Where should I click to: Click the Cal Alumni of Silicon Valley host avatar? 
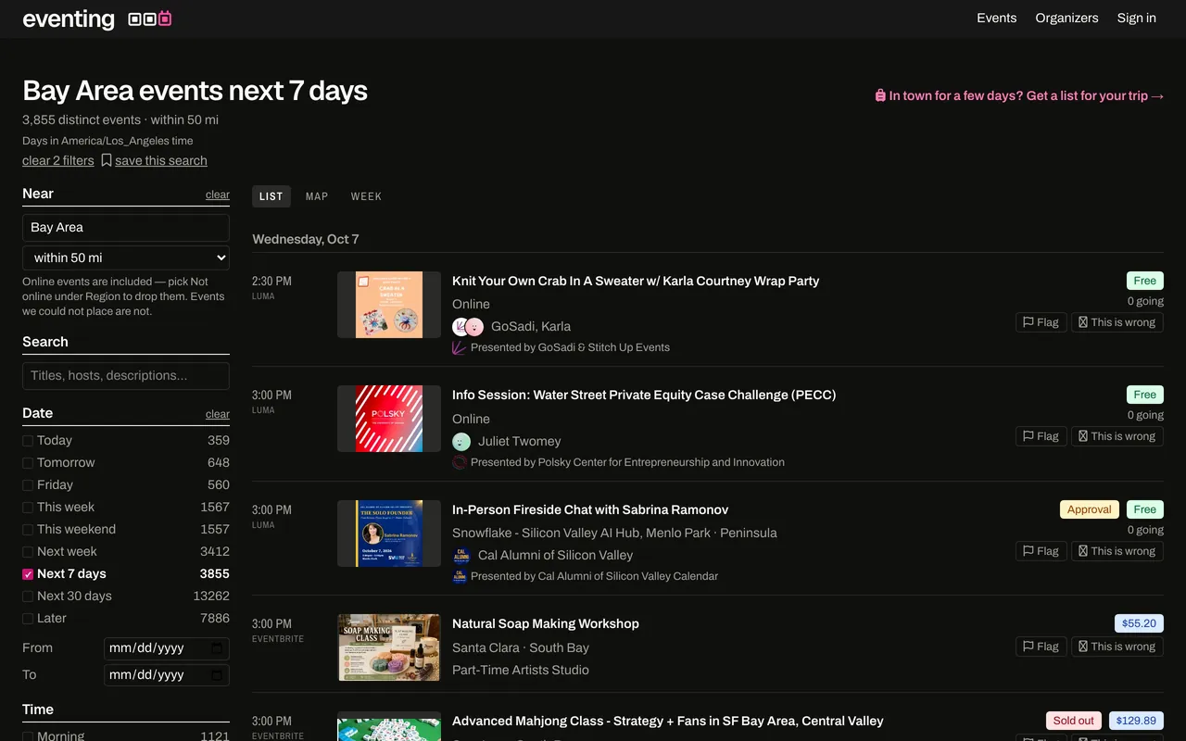[x=461, y=556]
